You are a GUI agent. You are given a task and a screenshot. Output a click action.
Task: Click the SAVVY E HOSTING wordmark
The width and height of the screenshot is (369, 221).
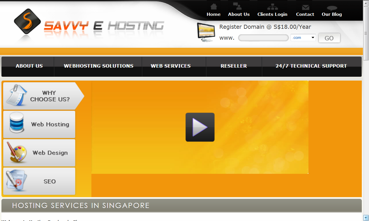click(104, 26)
